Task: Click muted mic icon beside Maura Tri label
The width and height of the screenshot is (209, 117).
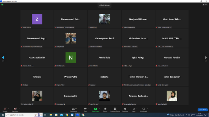Action: [x=89, y=27]
